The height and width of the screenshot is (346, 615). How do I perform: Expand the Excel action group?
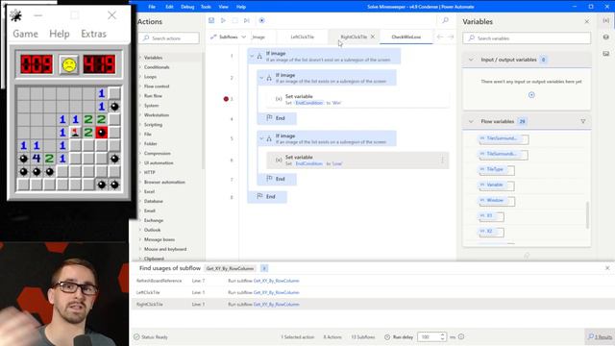(x=149, y=191)
